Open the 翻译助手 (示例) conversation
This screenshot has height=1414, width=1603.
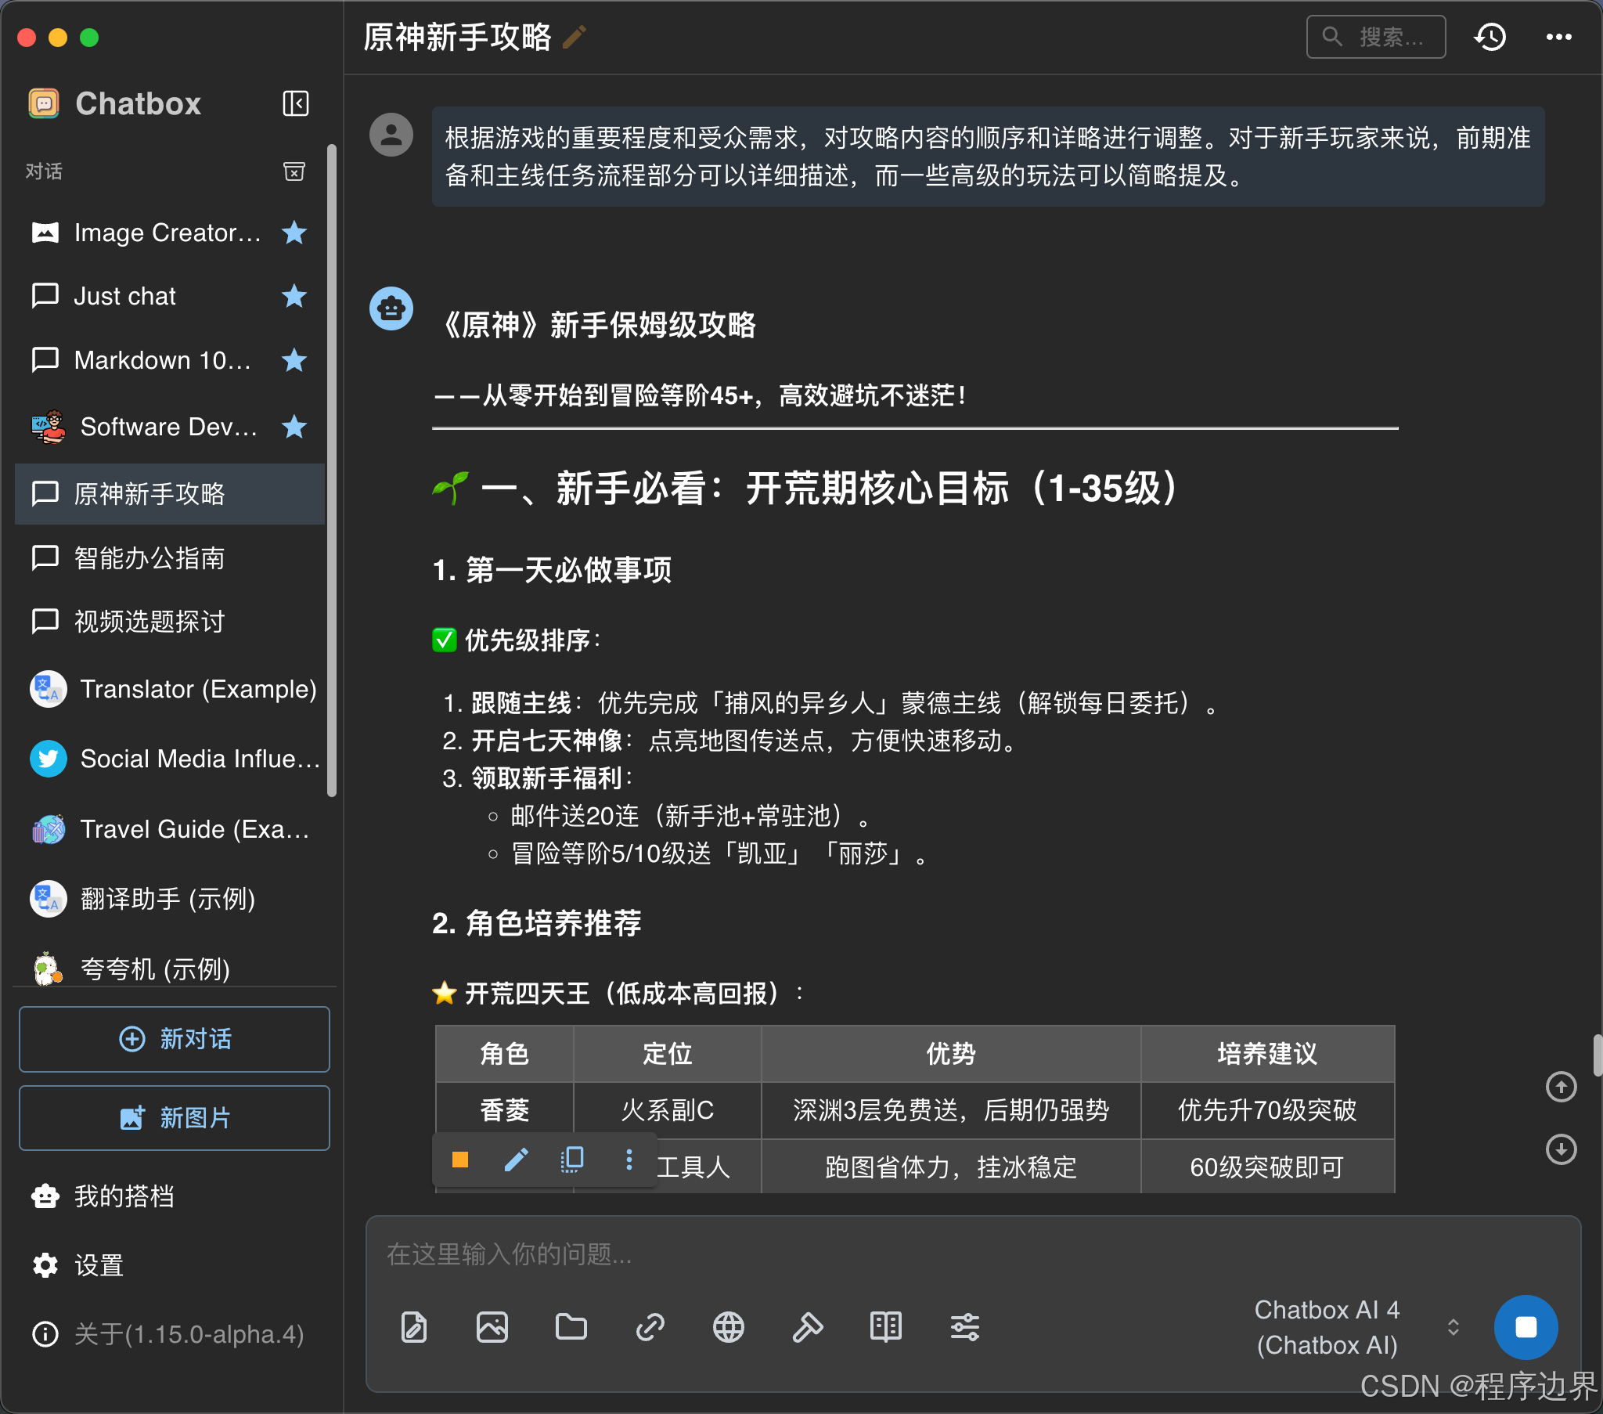pyautogui.click(x=169, y=900)
